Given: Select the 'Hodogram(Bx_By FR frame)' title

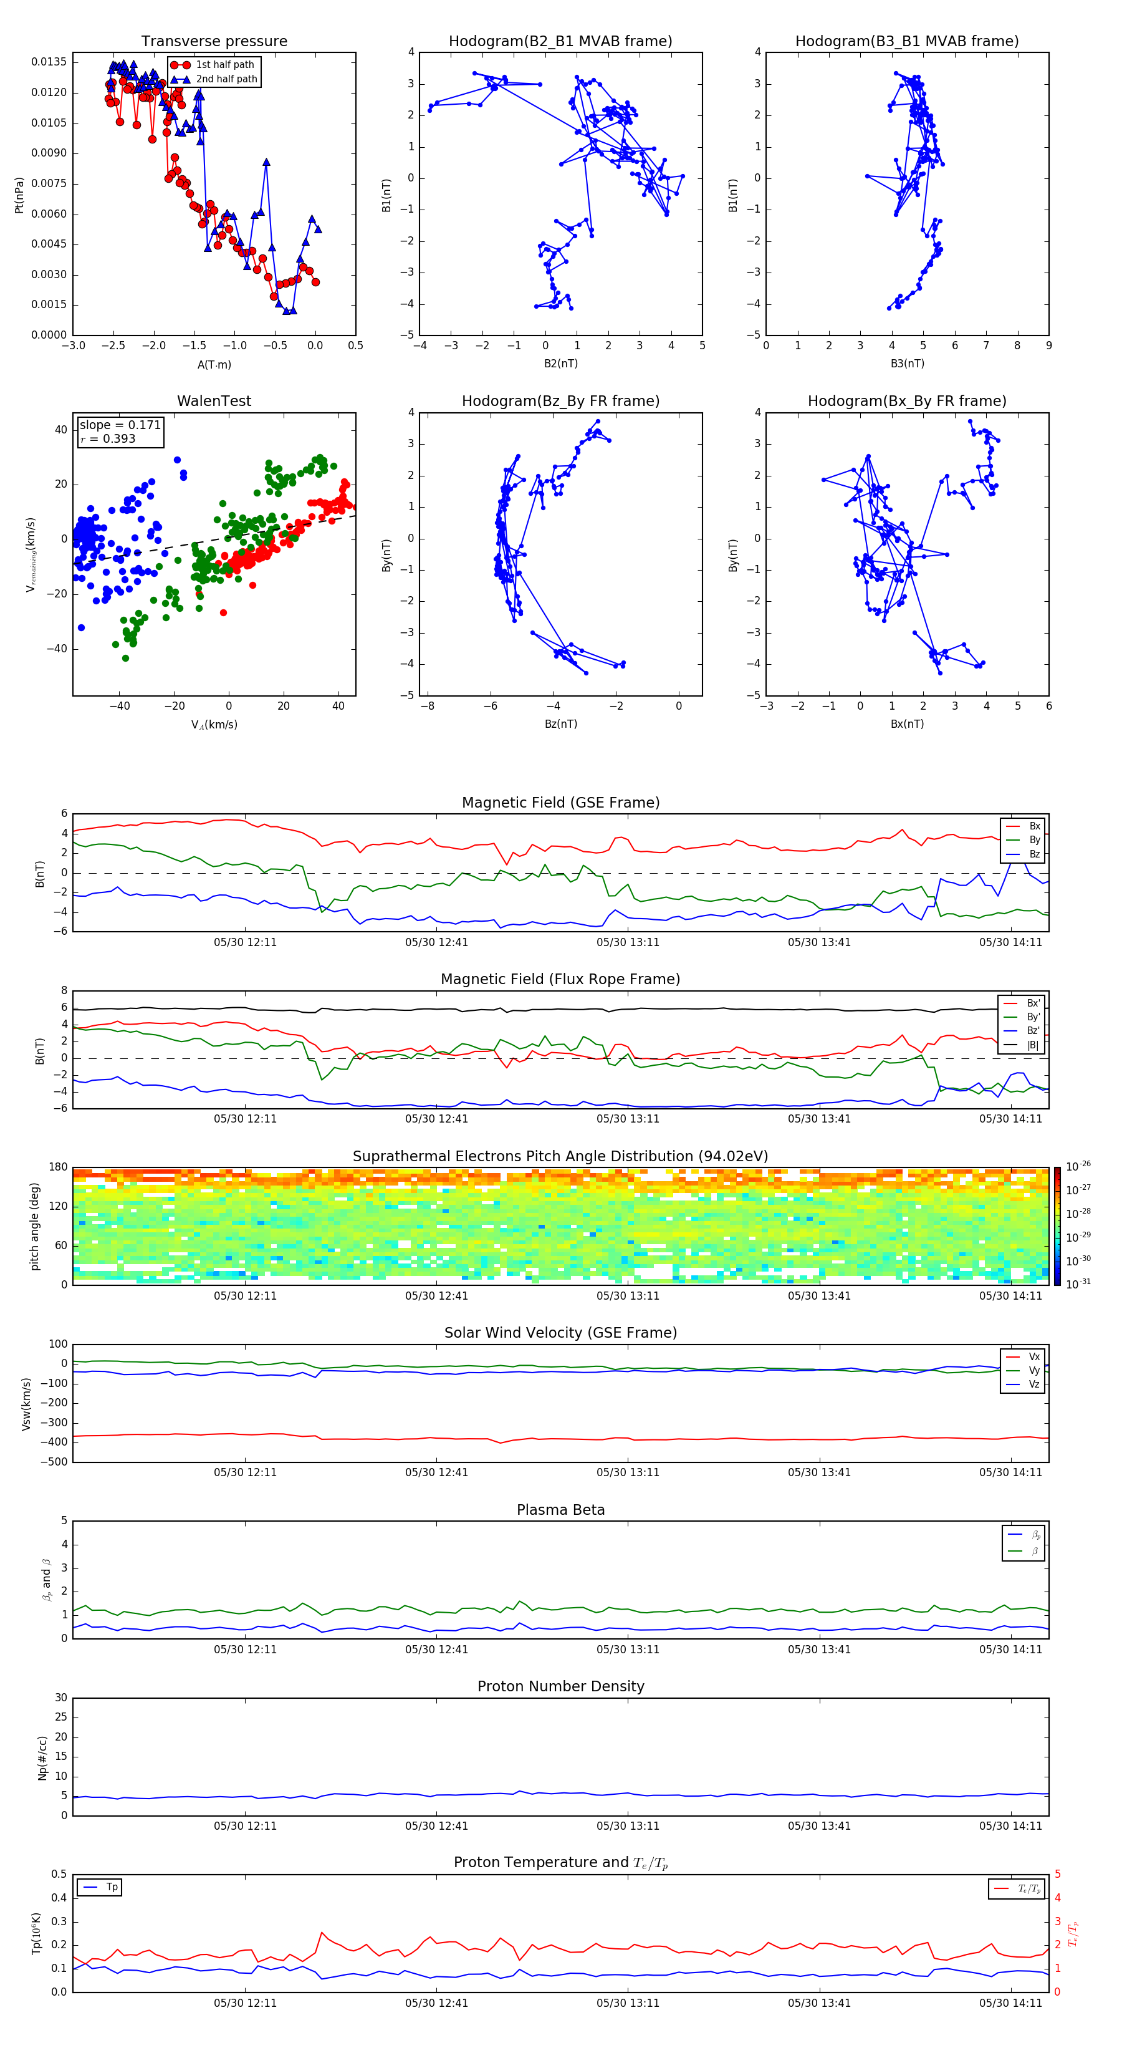Looking at the screenshot, I should tap(907, 401).
